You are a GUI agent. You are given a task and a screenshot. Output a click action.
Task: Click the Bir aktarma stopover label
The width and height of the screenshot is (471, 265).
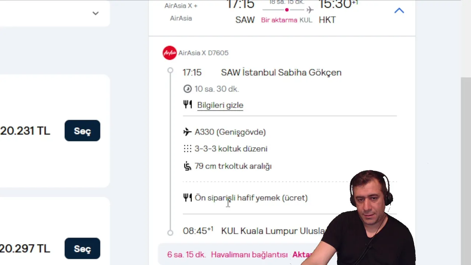point(279,20)
